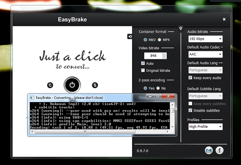Decrease video bitrate with down arrow
Screen dimensions: 241x165
click(x=164, y=57)
